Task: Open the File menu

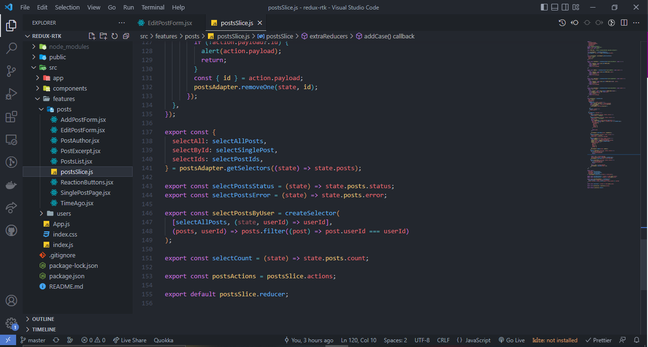Action: coord(25,8)
